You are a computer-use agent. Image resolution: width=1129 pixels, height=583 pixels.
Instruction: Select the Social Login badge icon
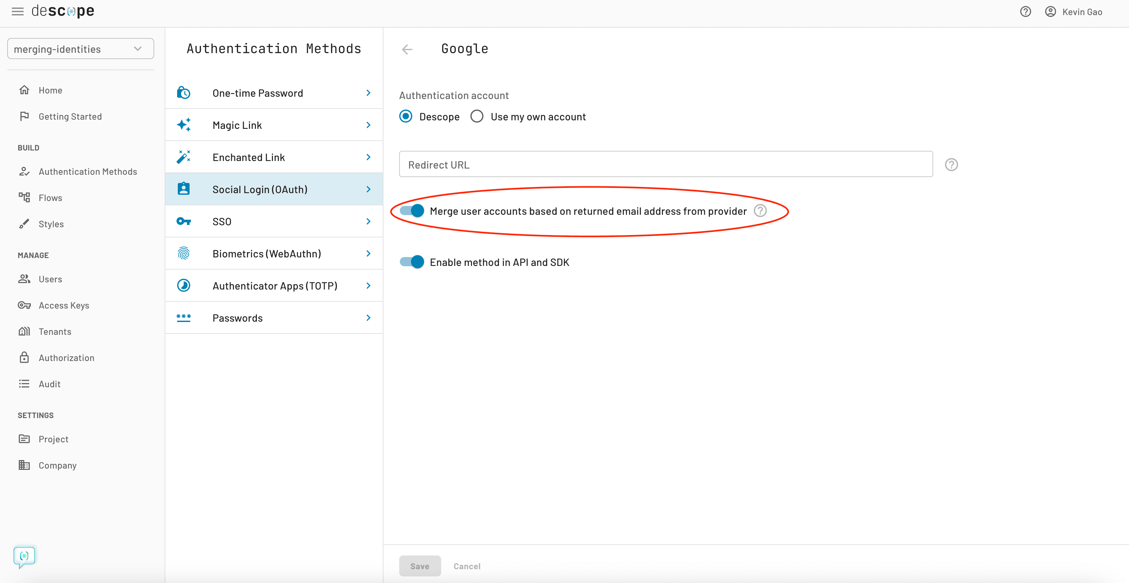[x=184, y=188]
